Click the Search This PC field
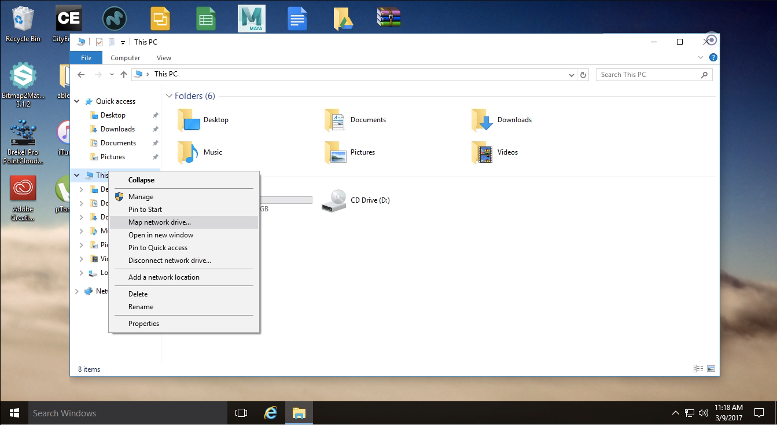 [x=654, y=75]
